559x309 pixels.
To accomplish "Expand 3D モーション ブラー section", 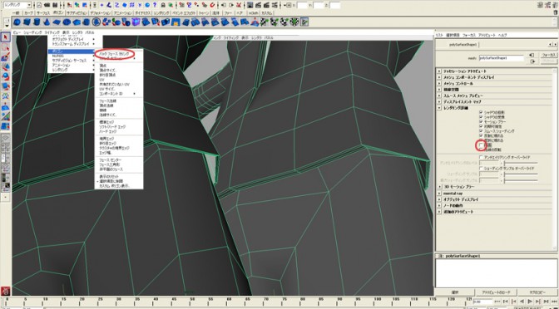I will point(439,187).
